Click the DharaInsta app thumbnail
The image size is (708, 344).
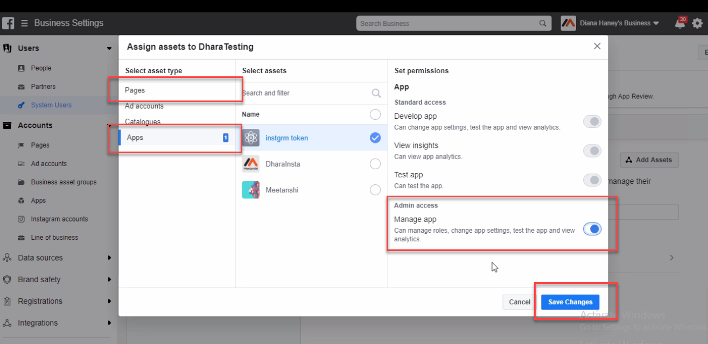coord(251,164)
